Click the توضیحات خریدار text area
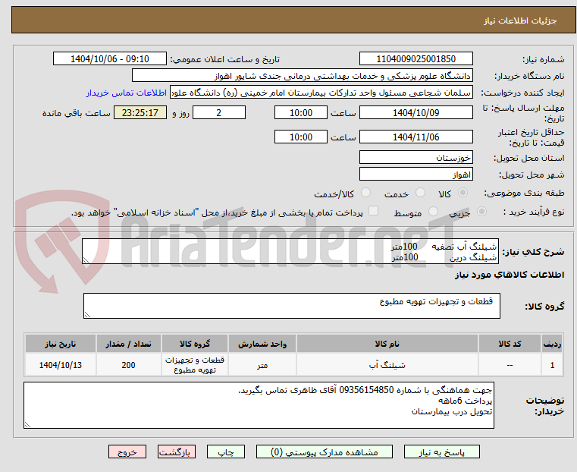Screen dimensions: 577x472 pos(259,405)
